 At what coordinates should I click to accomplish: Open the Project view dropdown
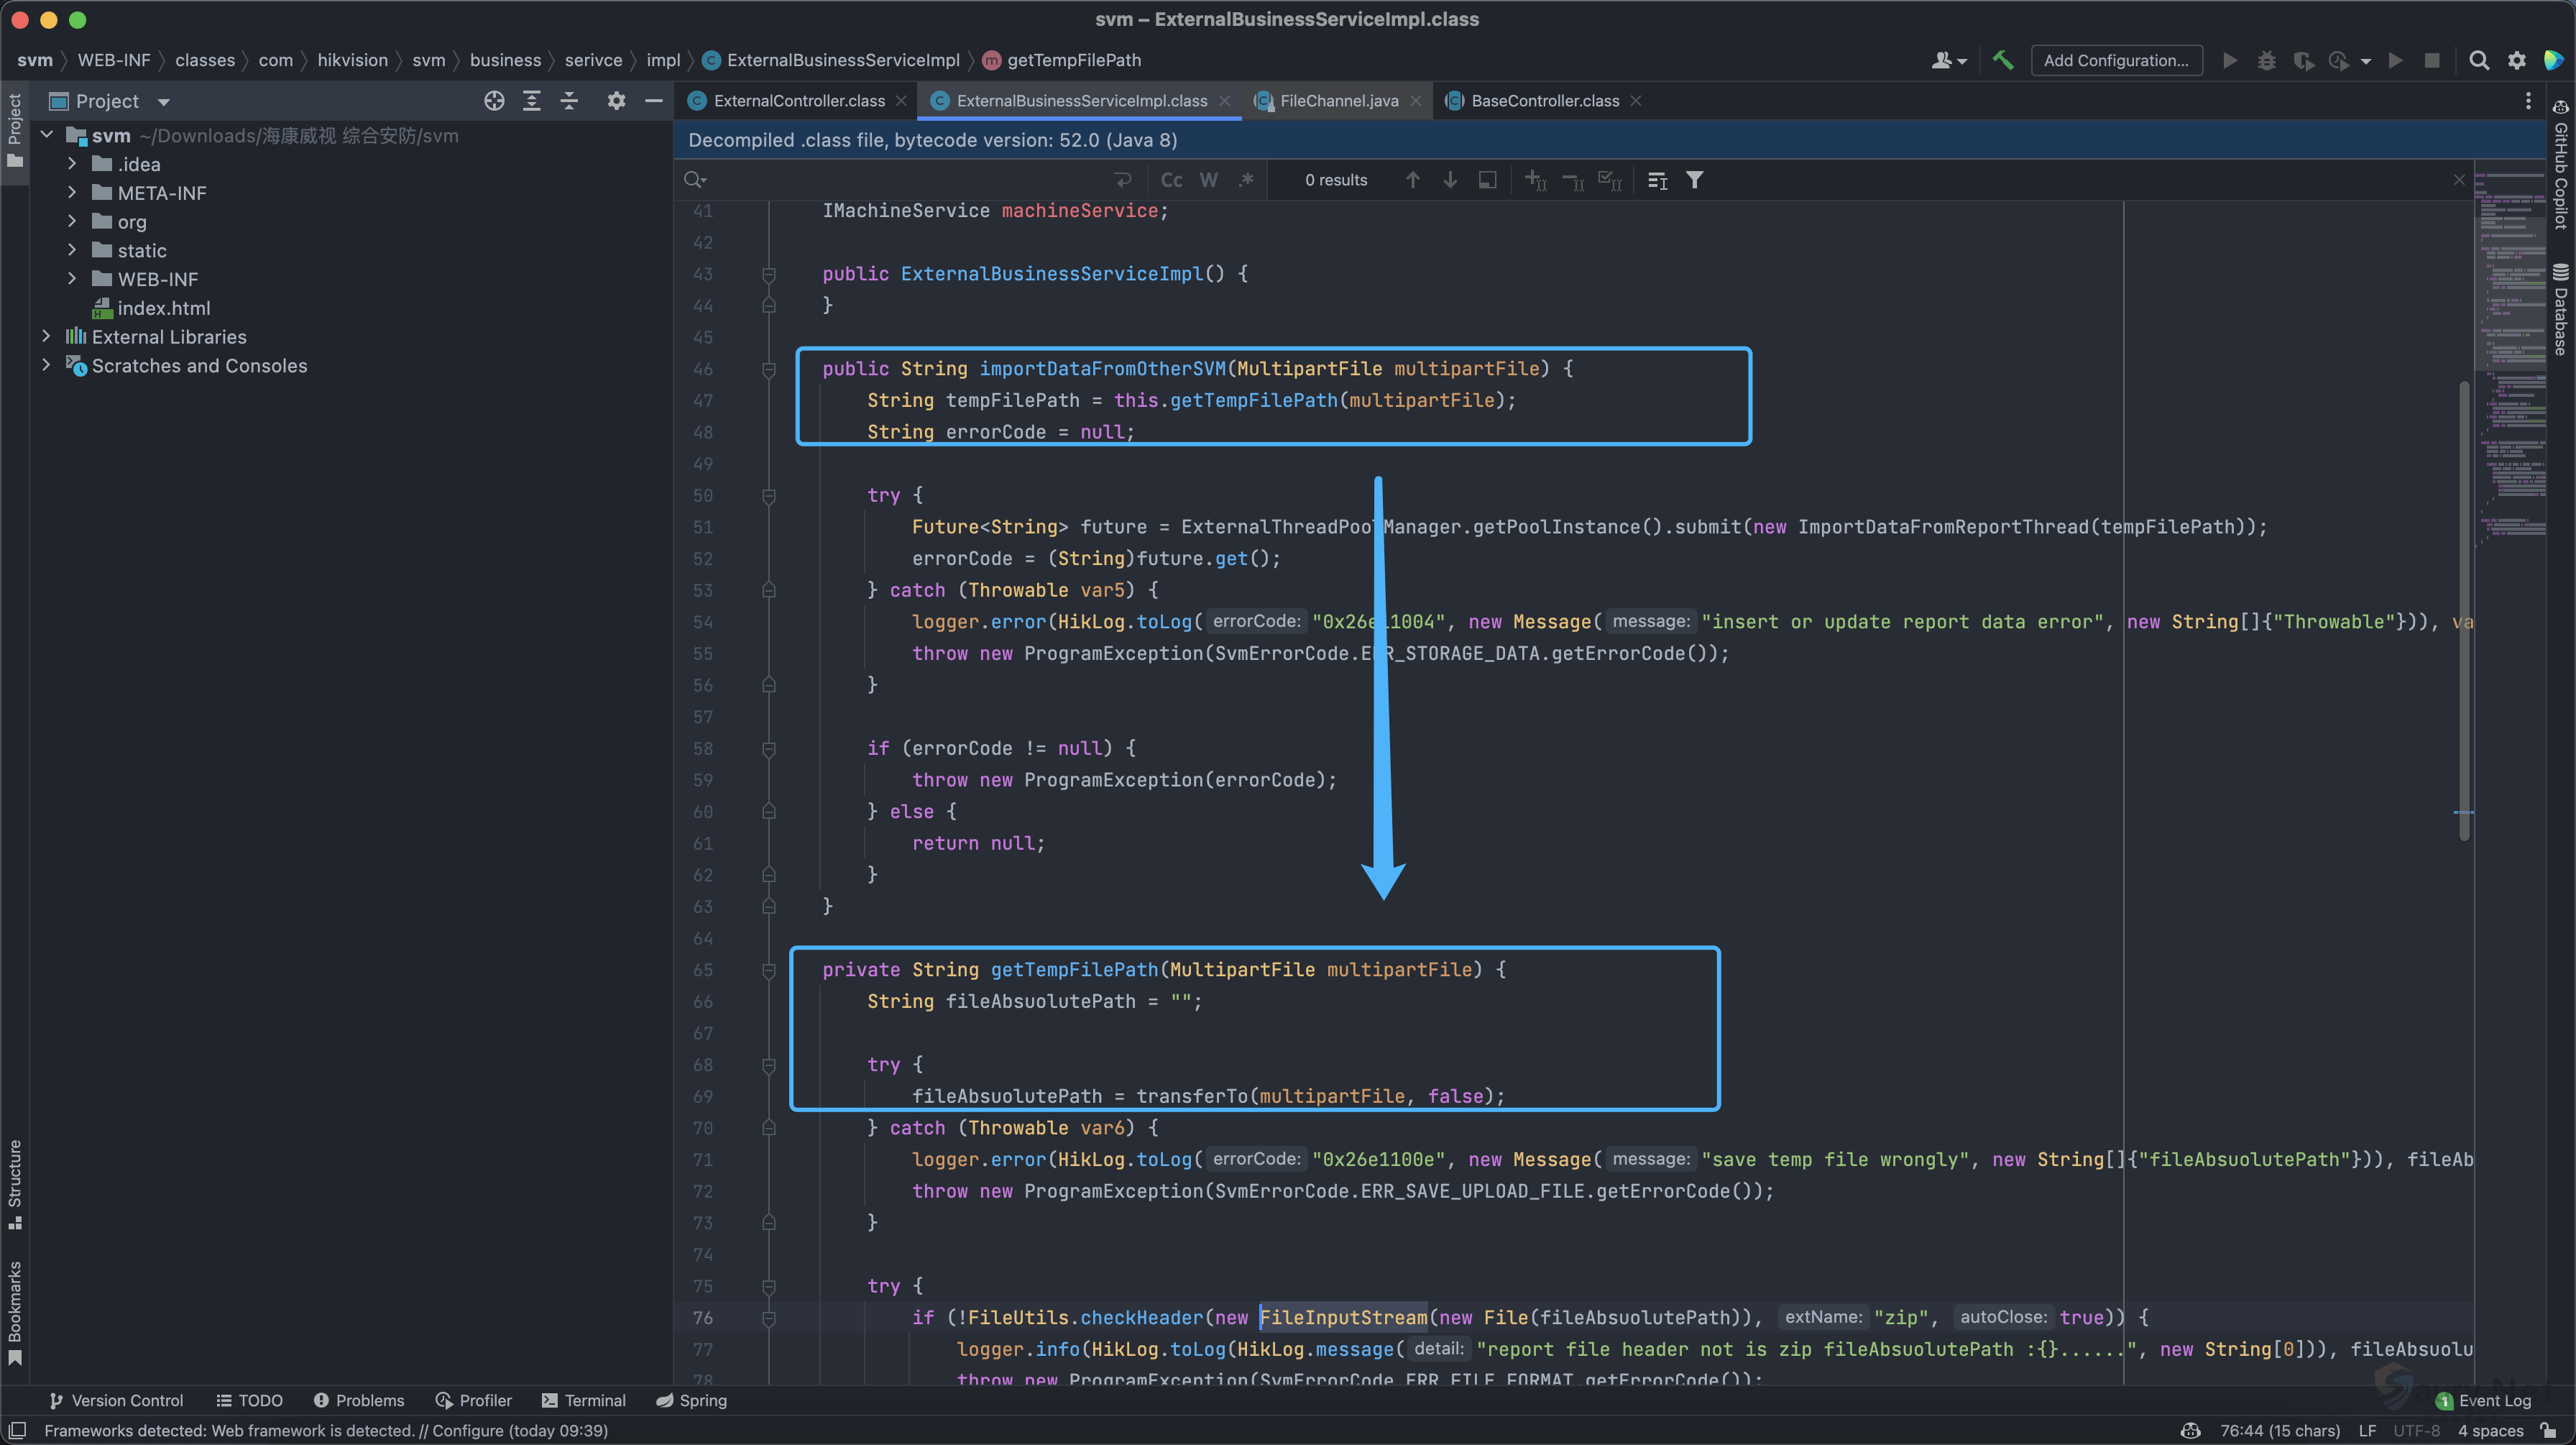click(x=164, y=102)
